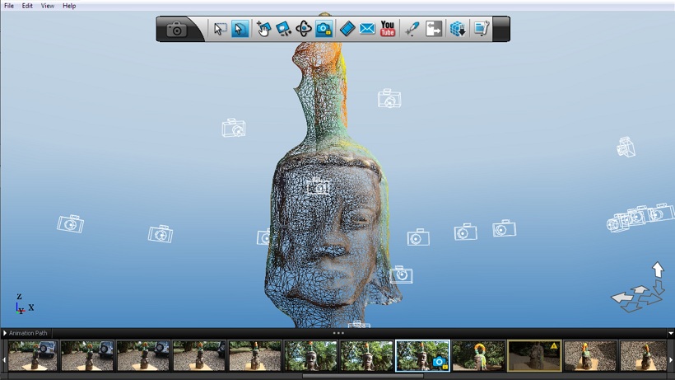Click camera marker right of the statue's orange top
The height and width of the screenshot is (380, 675).
point(389,98)
